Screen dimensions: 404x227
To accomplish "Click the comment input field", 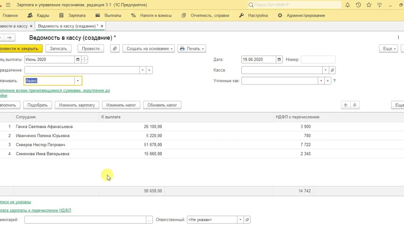I will pos(85,220).
